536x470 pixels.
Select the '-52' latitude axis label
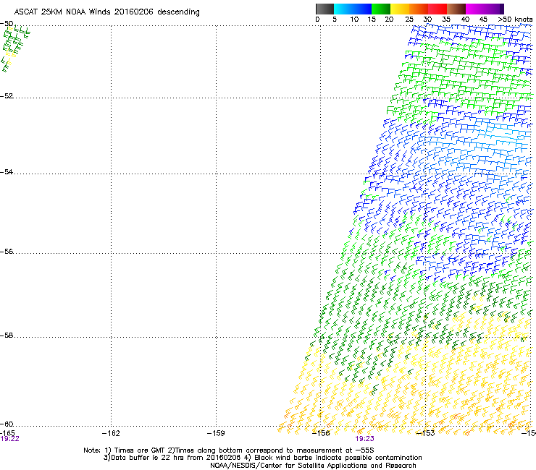pos(7,96)
